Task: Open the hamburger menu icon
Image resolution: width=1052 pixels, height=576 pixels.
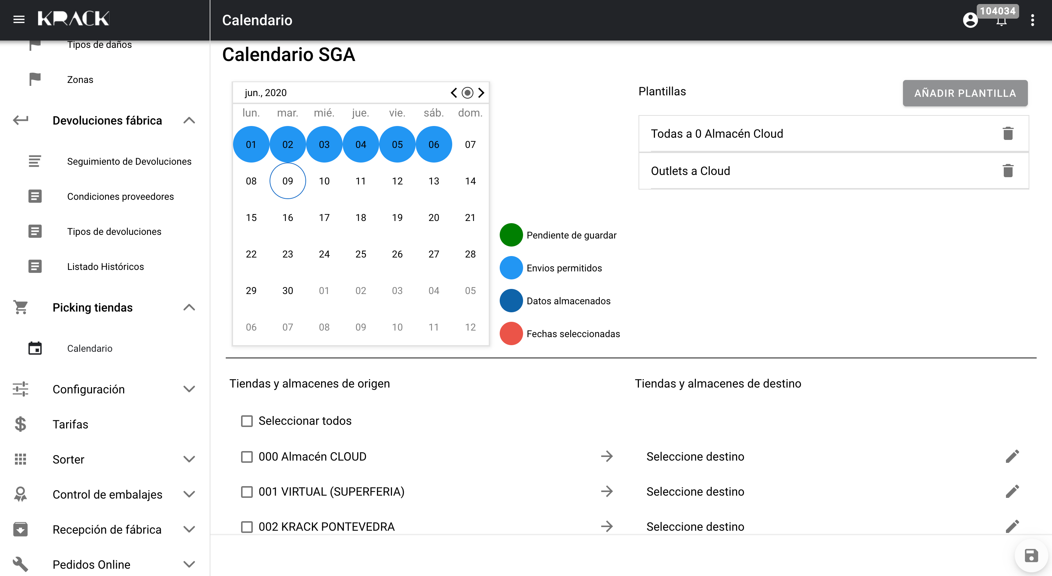Action: click(19, 19)
